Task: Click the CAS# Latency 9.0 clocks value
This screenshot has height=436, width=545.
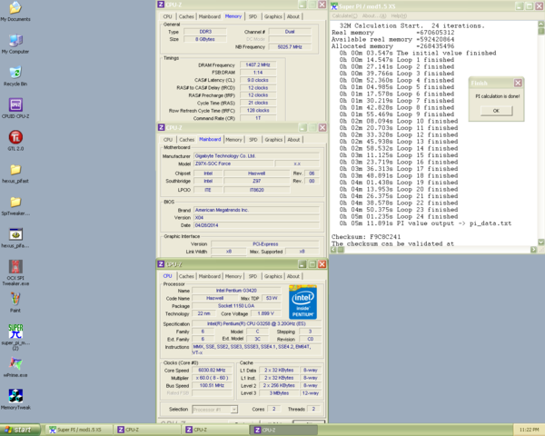Action: point(258,80)
